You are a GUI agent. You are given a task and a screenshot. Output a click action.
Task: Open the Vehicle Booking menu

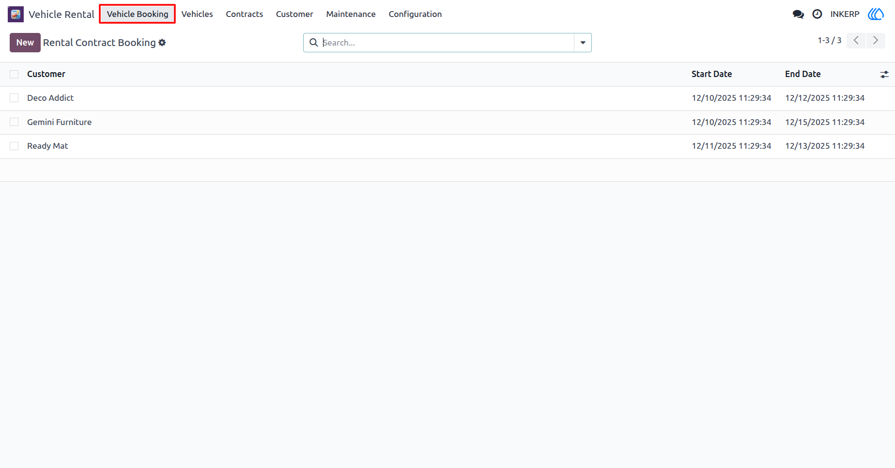point(138,14)
